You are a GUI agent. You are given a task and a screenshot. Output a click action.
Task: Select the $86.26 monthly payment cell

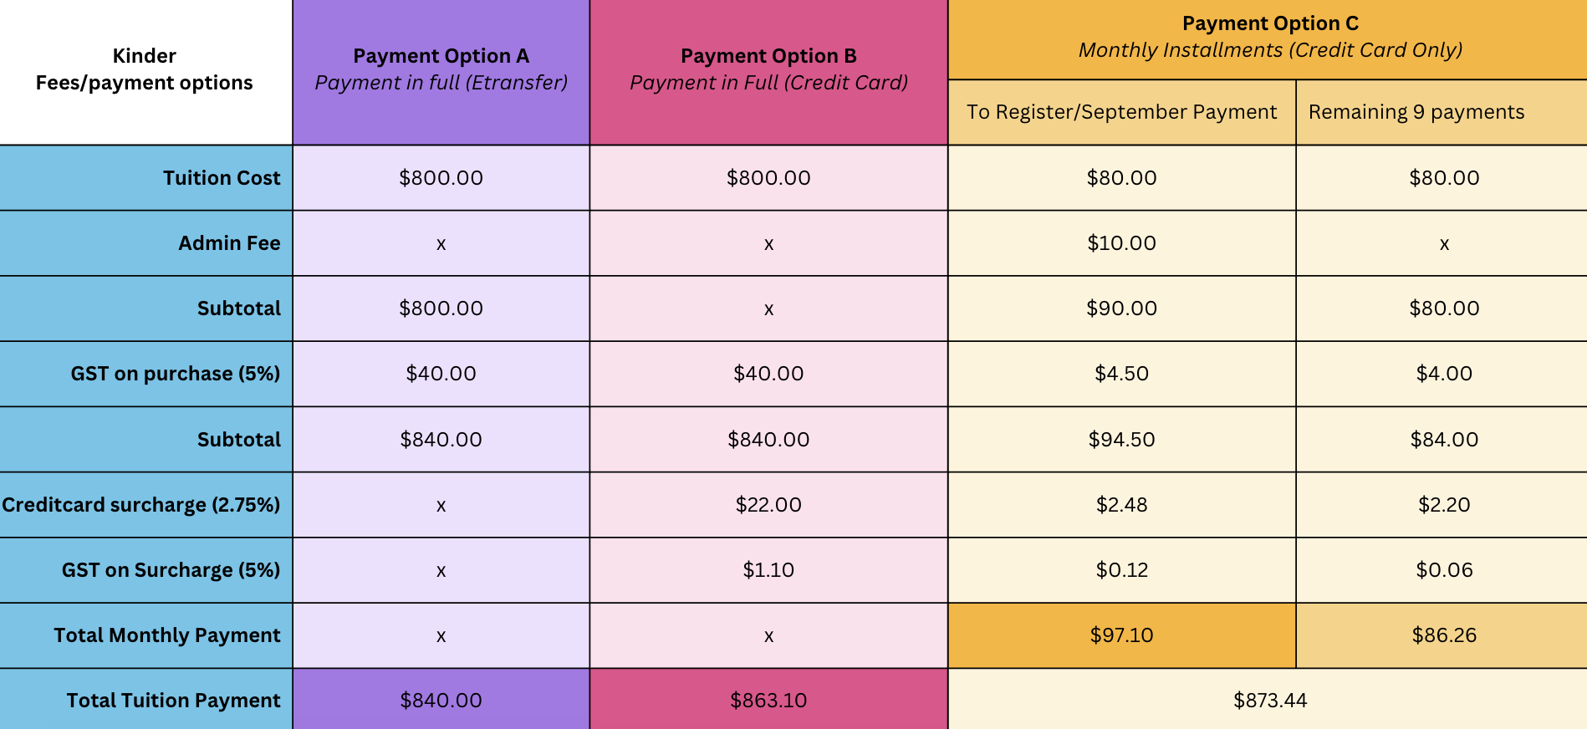(x=1442, y=635)
